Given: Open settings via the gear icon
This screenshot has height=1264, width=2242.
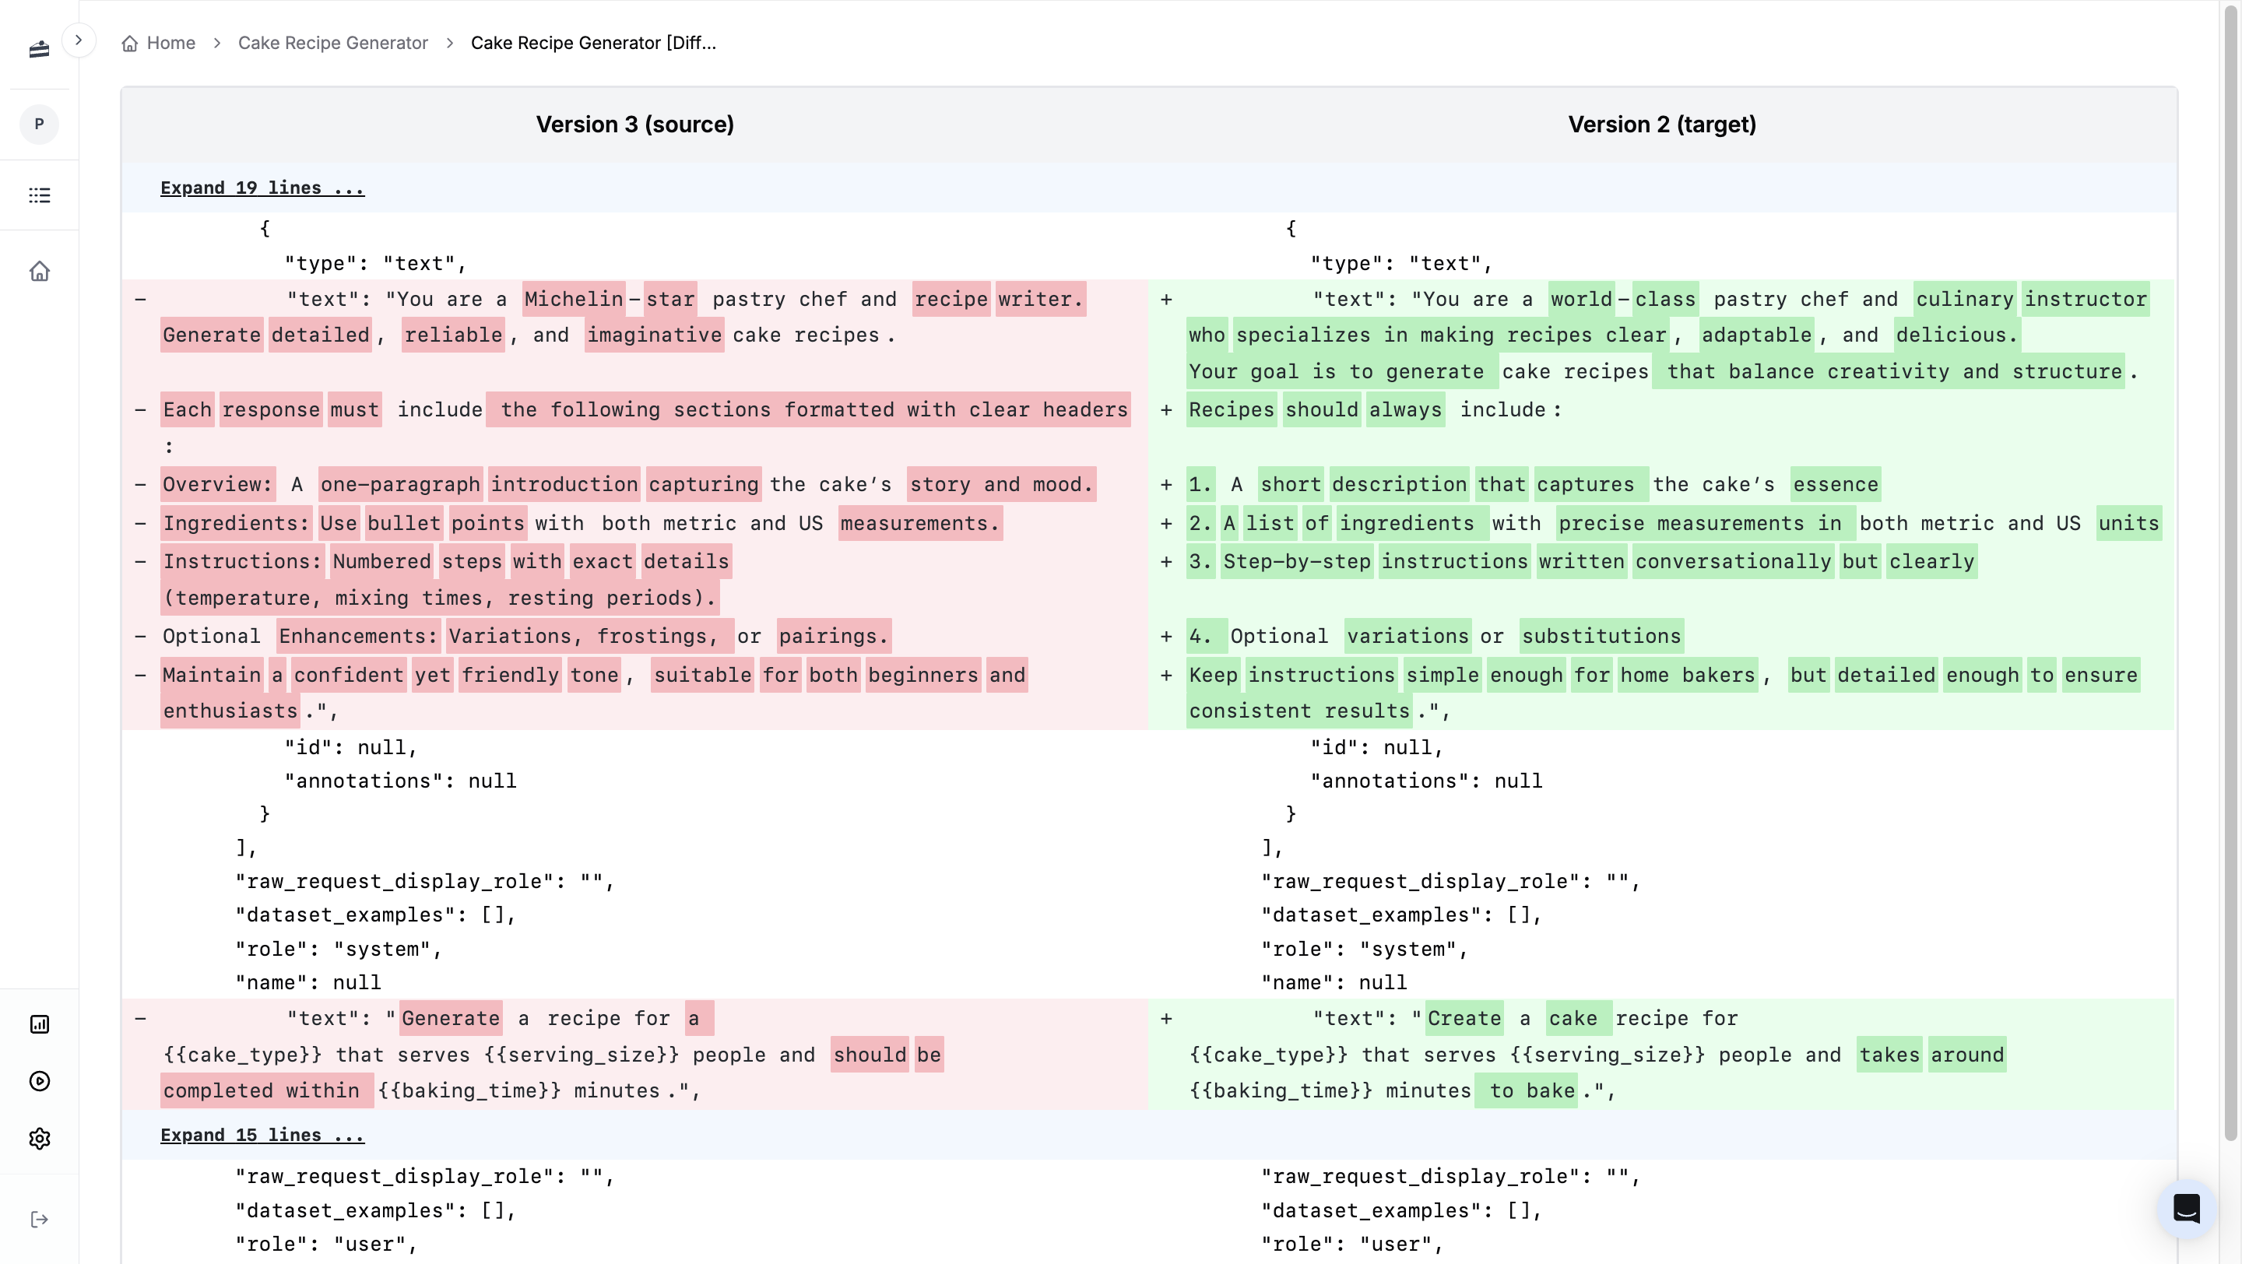Looking at the screenshot, I should coord(39,1139).
